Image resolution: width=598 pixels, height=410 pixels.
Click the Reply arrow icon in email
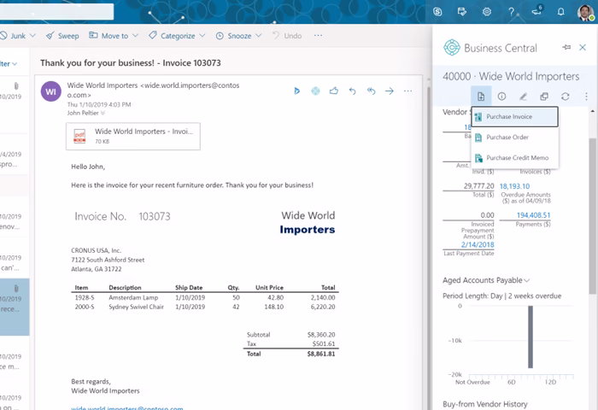pyautogui.click(x=352, y=91)
